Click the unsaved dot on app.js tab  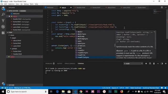[71, 8]
